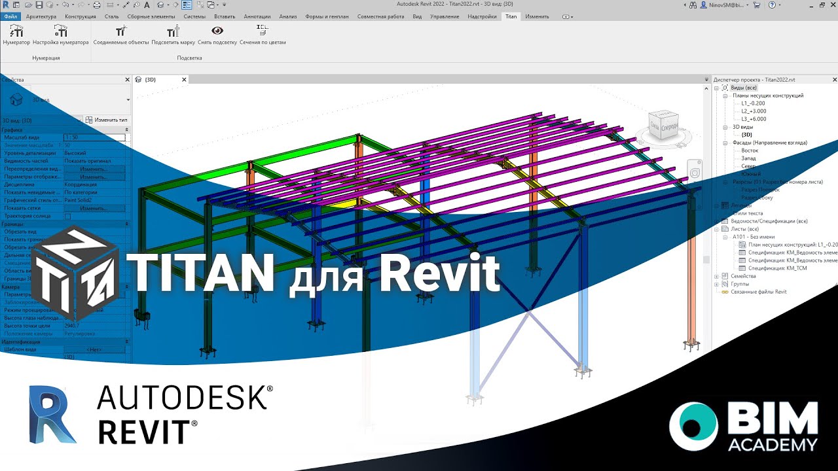Save project with floppy disk icon

pos(39,5)
